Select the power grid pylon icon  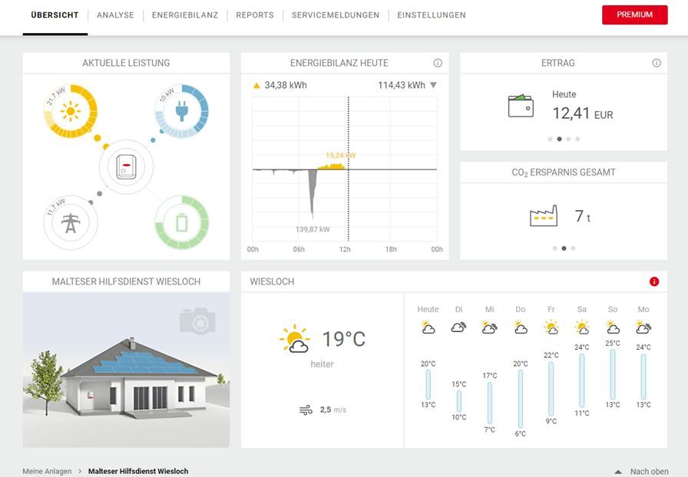(71, 223)
